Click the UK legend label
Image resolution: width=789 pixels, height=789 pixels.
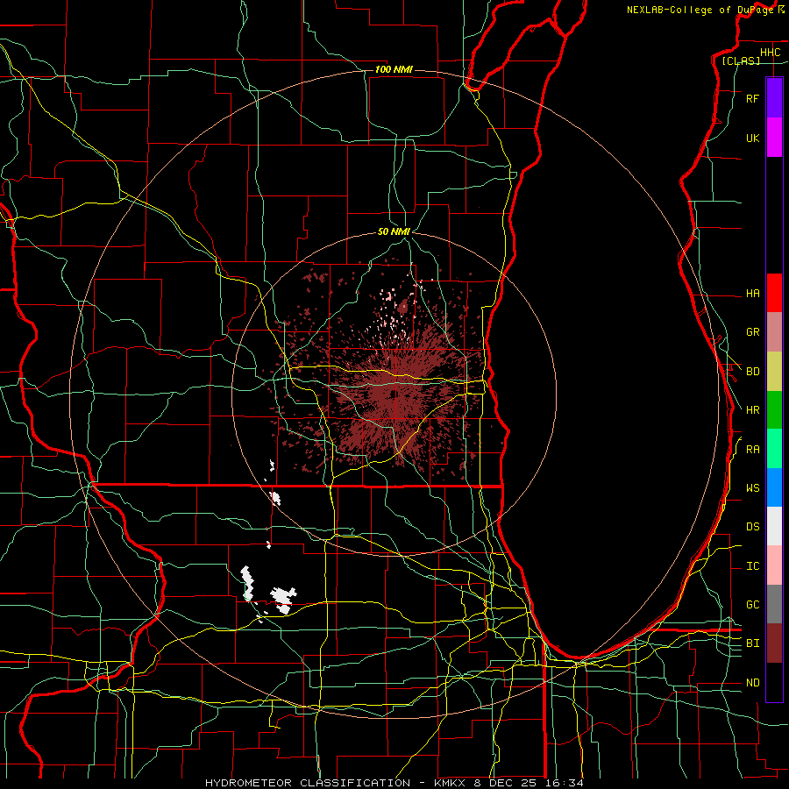[752, 138]
